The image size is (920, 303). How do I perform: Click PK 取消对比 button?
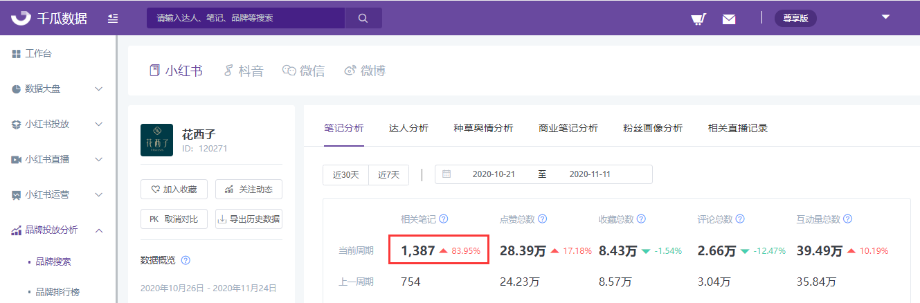click(x=174, y=219)
